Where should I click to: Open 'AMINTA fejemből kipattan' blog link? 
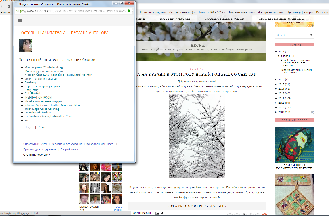41,78
